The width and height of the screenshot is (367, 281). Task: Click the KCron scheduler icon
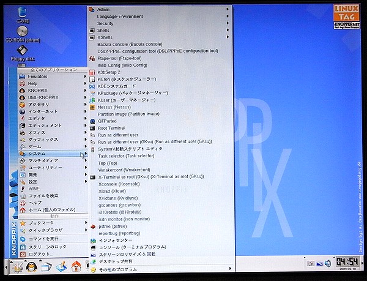click(x=92, y=80)
